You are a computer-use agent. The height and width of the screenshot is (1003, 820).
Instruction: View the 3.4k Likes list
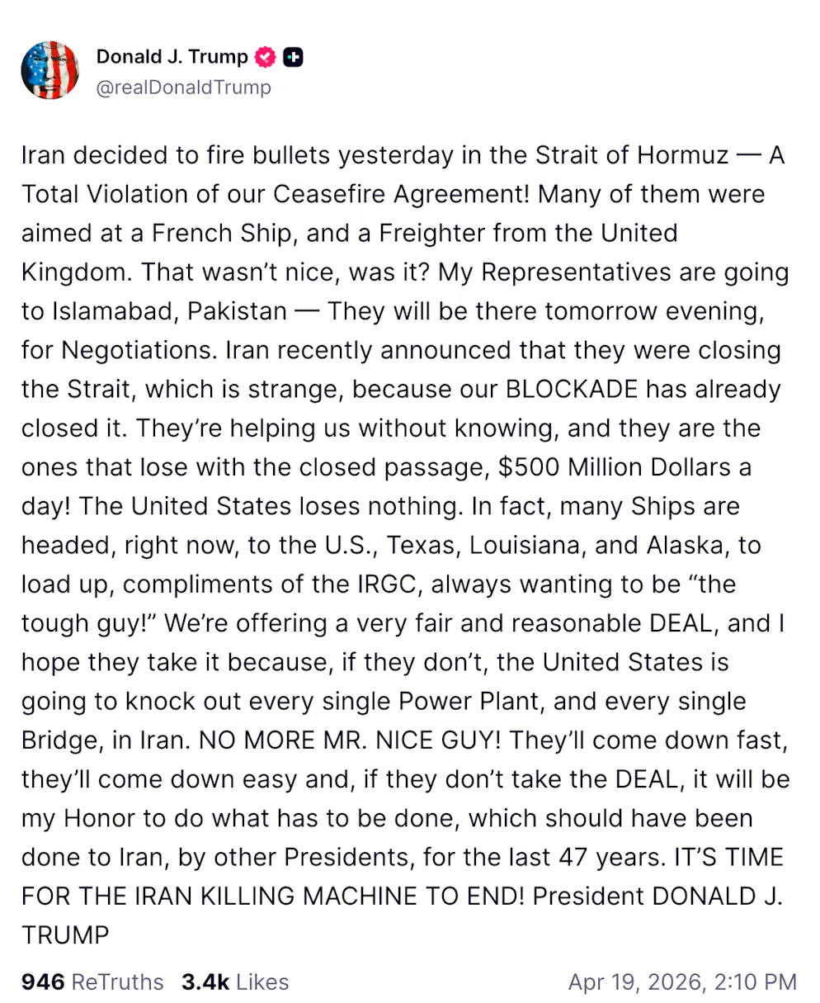235,982
